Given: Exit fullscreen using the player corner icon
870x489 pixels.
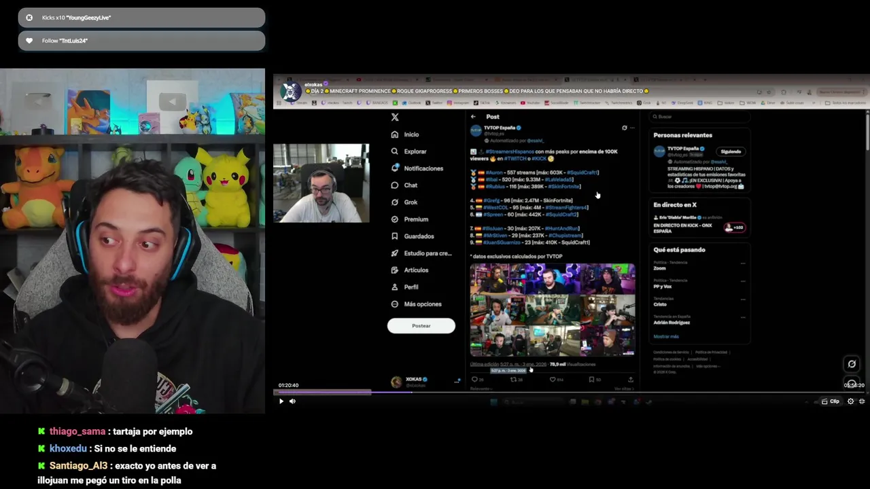Looking at the screenshot, I should [x=862, y=401].
